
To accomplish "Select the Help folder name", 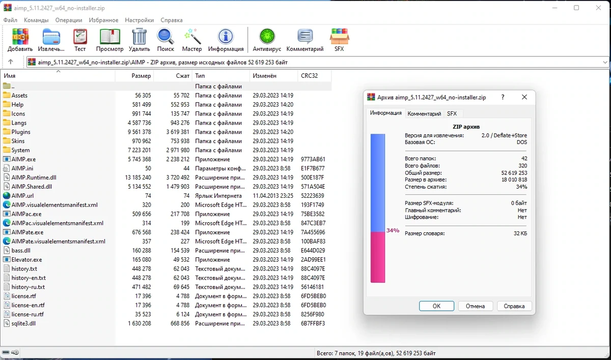I will pyautogui.click(x=18, y=104).
